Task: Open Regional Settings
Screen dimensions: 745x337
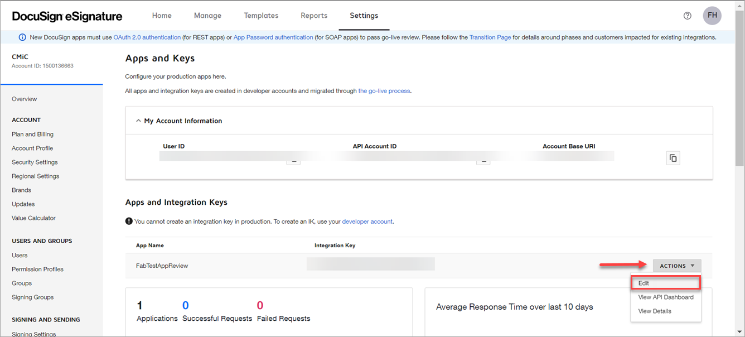Action: (35, 176)
